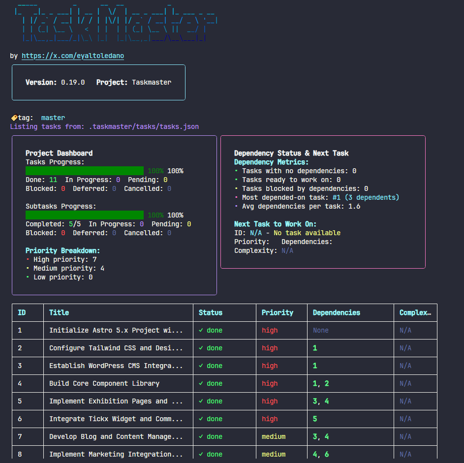This screenshot has width=464, height=463.
Task: Click the 'Project Dashboard' heading
Action: [59, 153]
